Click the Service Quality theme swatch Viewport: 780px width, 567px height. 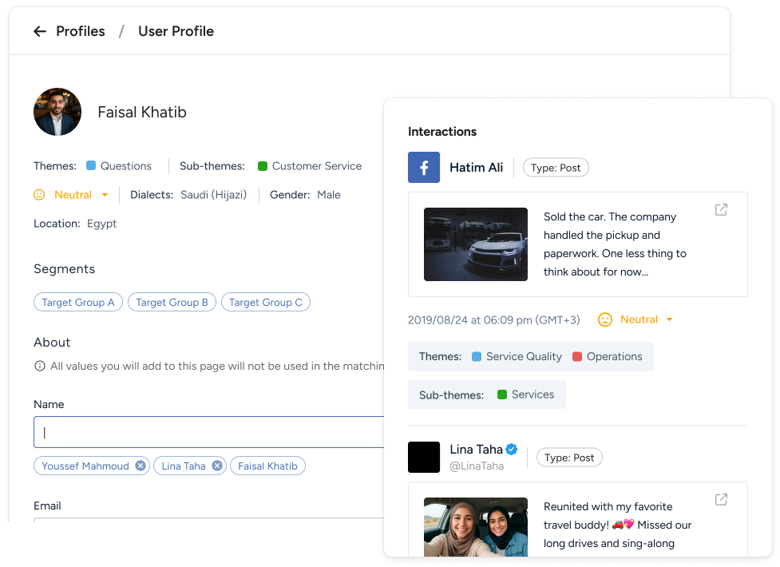point(476,356)
